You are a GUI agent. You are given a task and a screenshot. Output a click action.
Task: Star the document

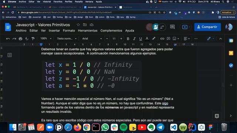(78, 25)
